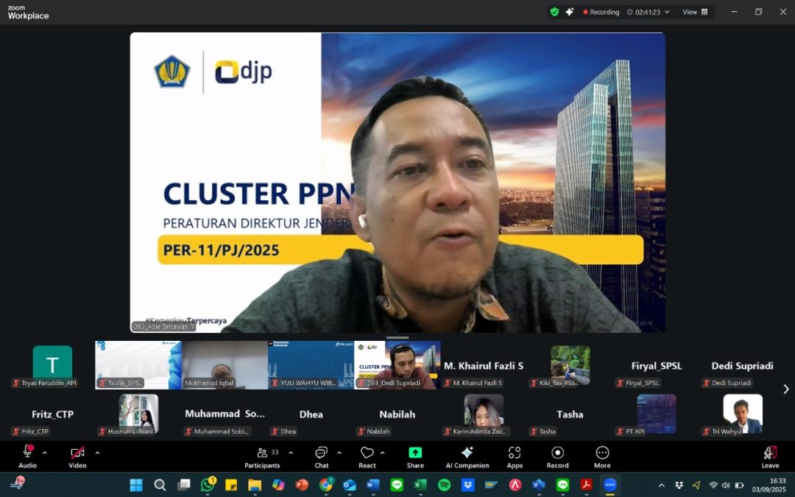Open the More options menu

(x=602, y=457)
